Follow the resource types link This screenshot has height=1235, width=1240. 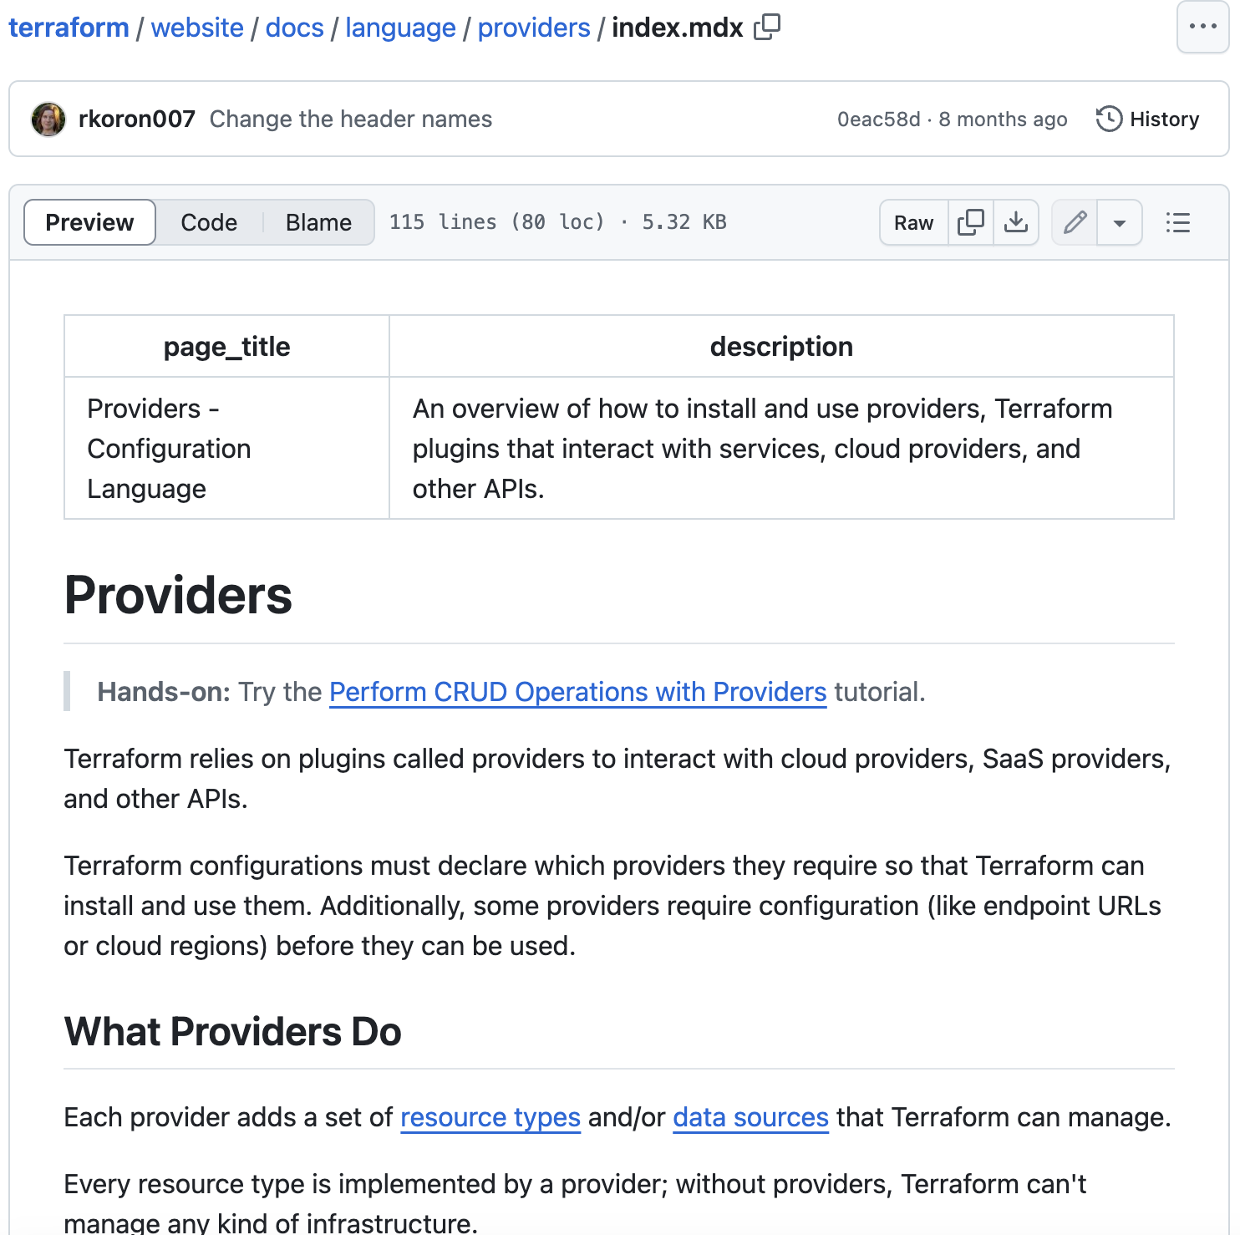(x=490, y=1117)
